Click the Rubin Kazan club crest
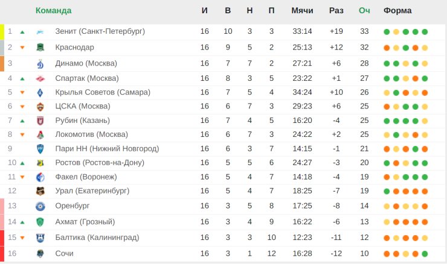447x264 pixels. 40,121
